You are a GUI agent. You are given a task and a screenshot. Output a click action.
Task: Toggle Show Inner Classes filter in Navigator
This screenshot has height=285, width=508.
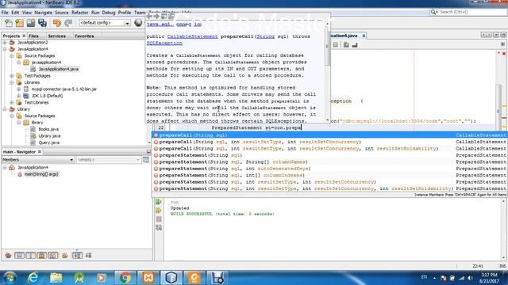point(53,256)
